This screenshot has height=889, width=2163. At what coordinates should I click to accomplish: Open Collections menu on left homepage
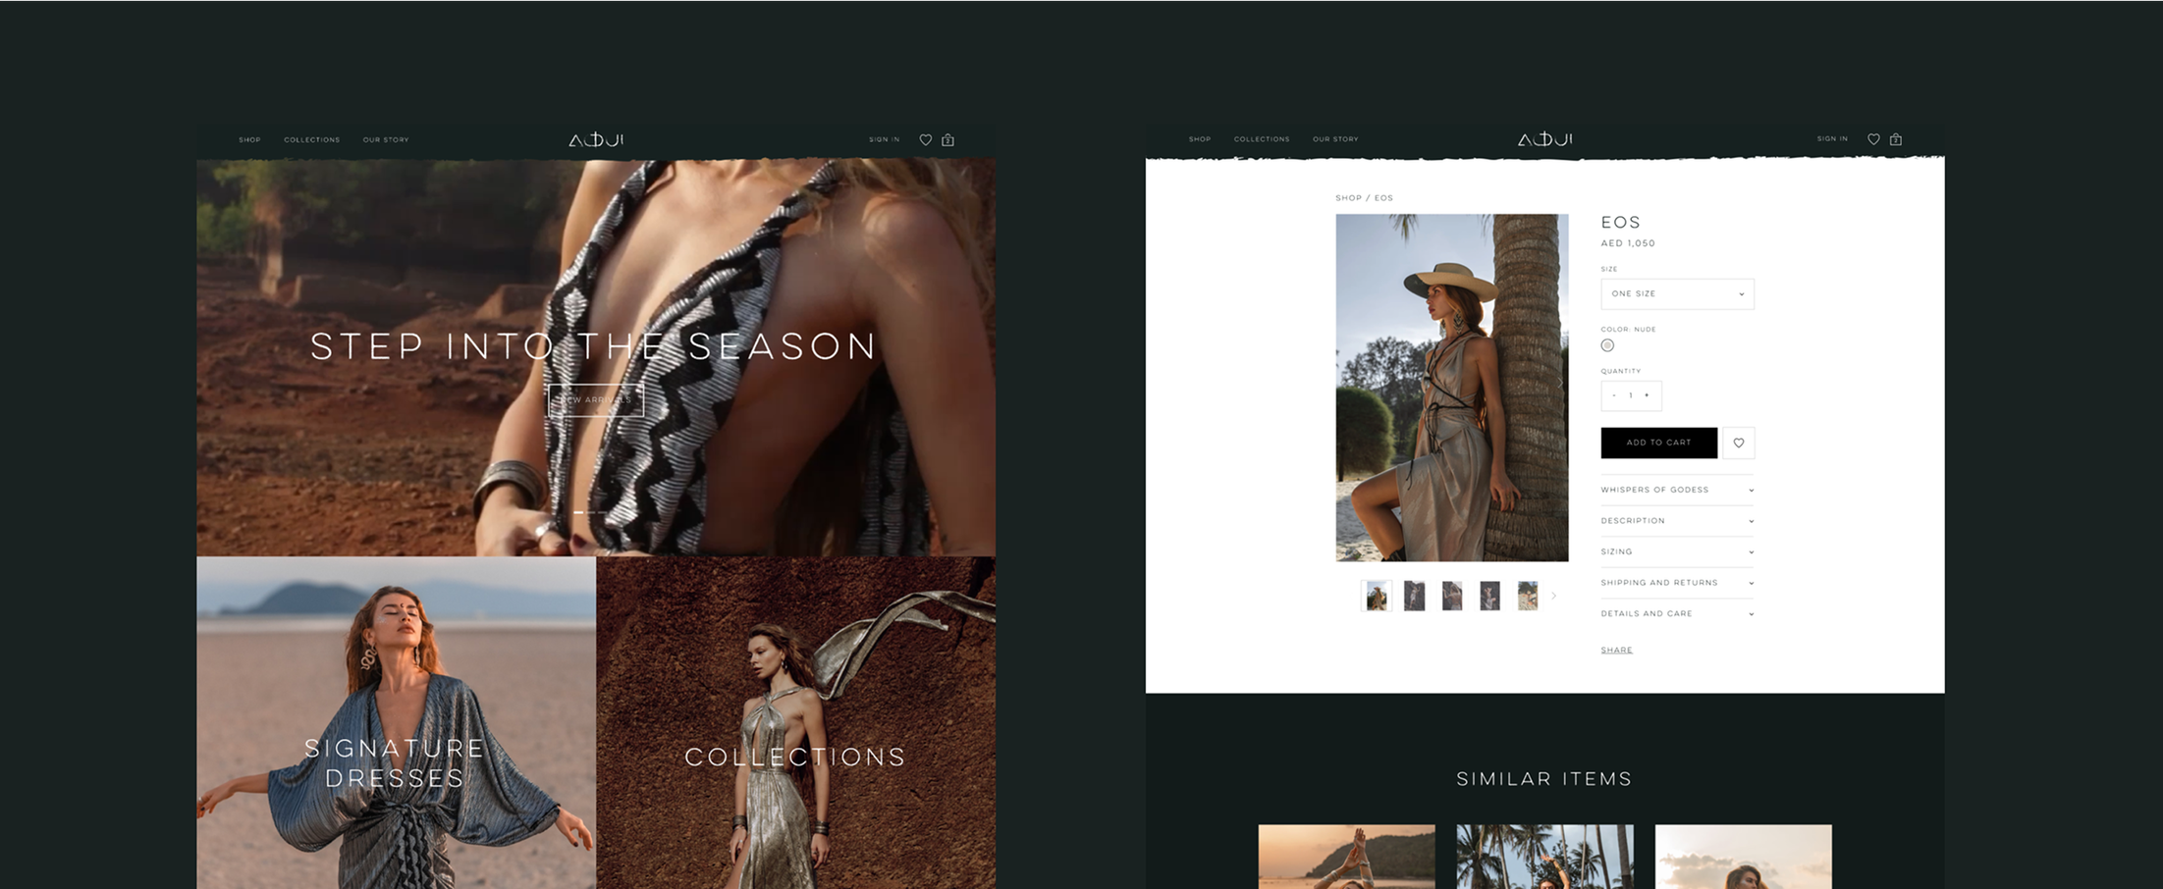[x=312, y=139]
